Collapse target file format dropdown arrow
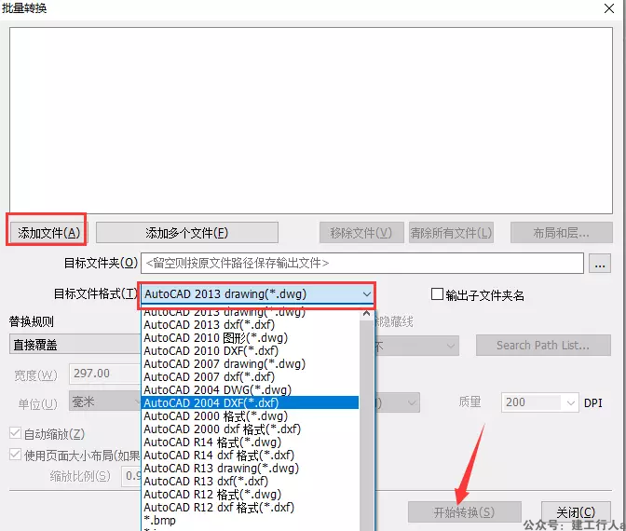The image size is (626, 531). [x=366, y=294]
